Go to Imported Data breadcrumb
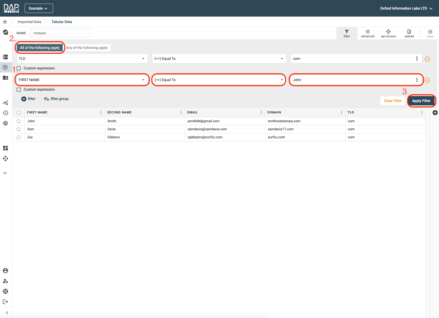The height and width of the screenshot is (318, 439). [x=29, y=22]
